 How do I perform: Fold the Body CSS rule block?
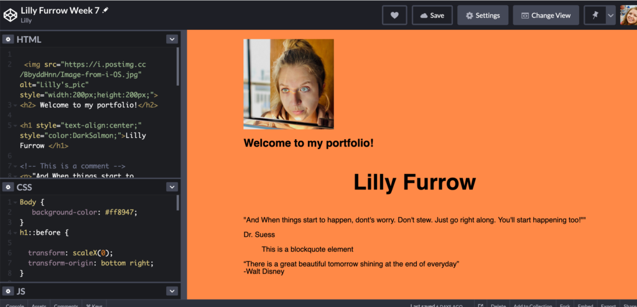(14, 202)
